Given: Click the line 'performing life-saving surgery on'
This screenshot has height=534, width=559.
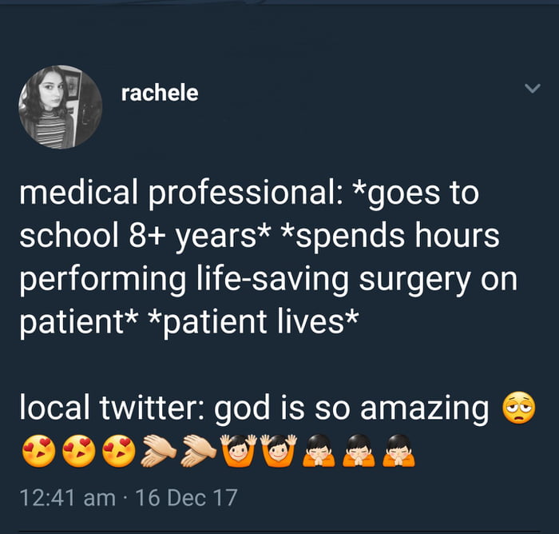Looking at the screenshot, I should point(267,280).
